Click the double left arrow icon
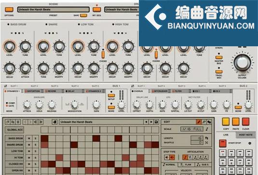Screen dimensions: 258x175 click(x=36, y=122)
